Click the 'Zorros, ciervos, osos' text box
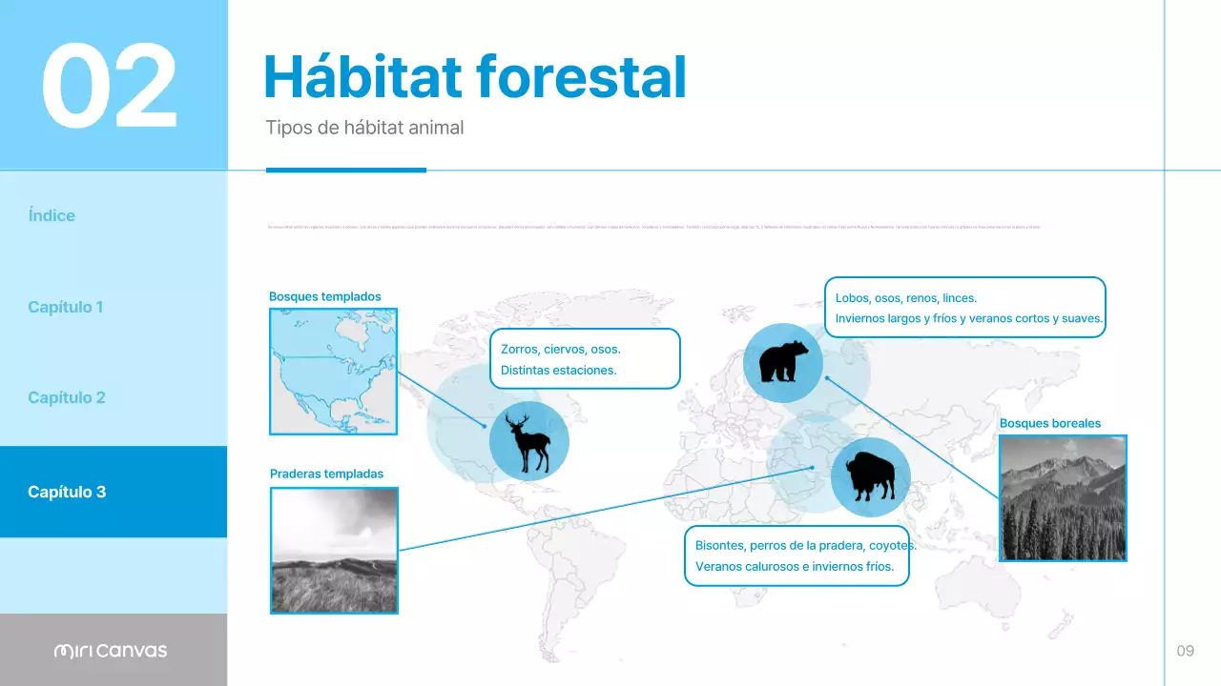Screen dimensions: 1221x686 click(585, 359)
